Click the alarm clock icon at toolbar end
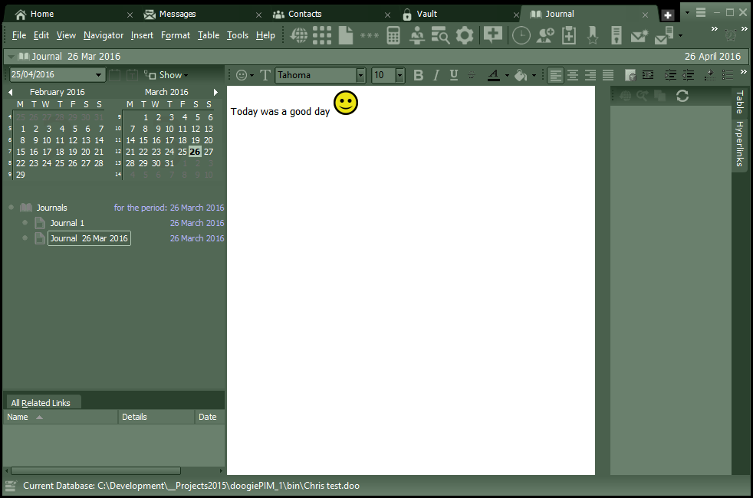This screenshot has height=498, width=753. [x=731, y=35]
